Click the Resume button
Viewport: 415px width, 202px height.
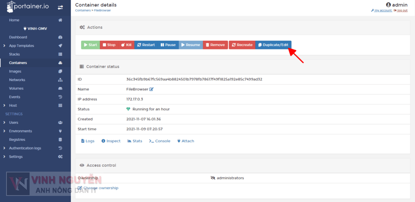(191, 45)
